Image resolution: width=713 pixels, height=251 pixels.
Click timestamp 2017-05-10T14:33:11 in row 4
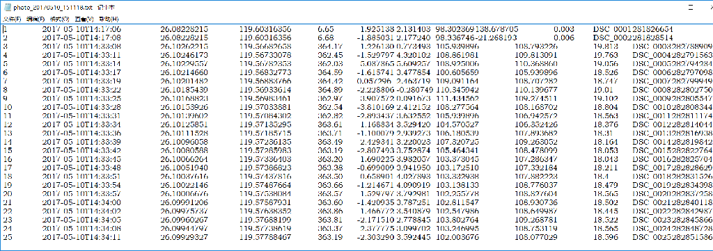[x=81, y=55]
